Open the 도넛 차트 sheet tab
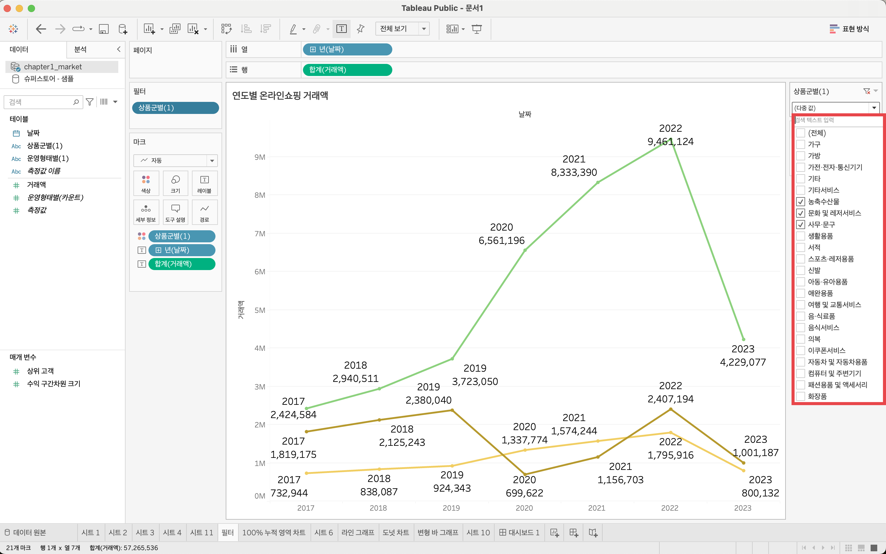 tap(395, 532)
